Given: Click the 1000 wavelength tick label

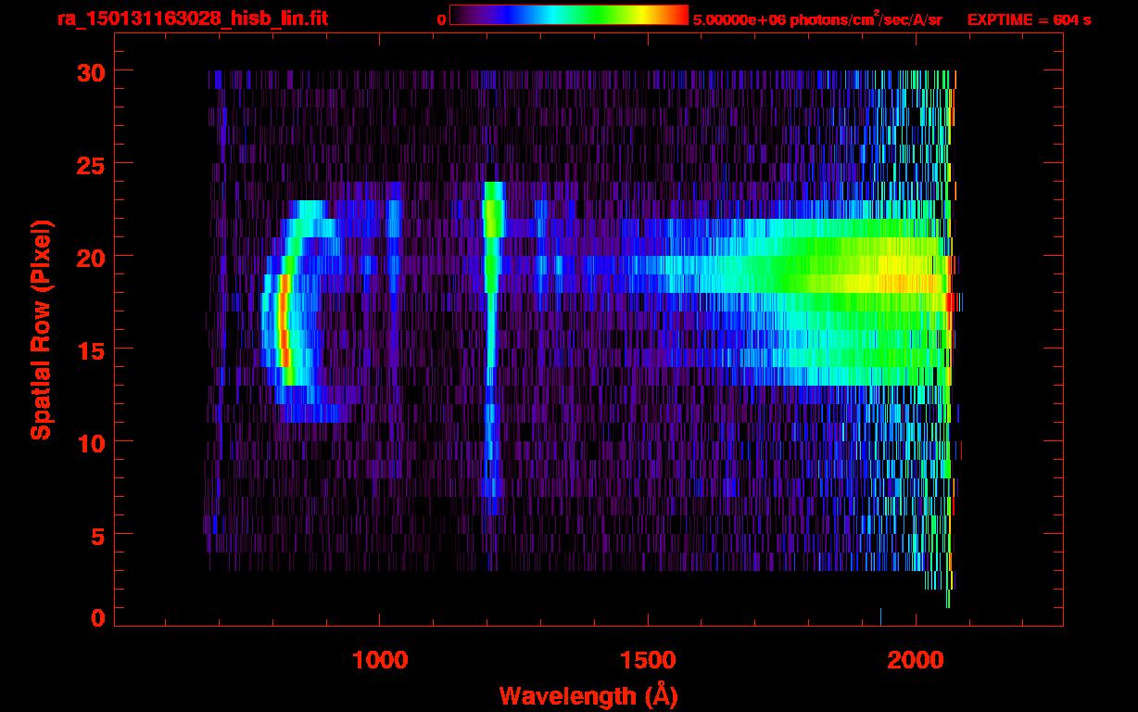Looking at the screenshot, I should pos(379,660).
